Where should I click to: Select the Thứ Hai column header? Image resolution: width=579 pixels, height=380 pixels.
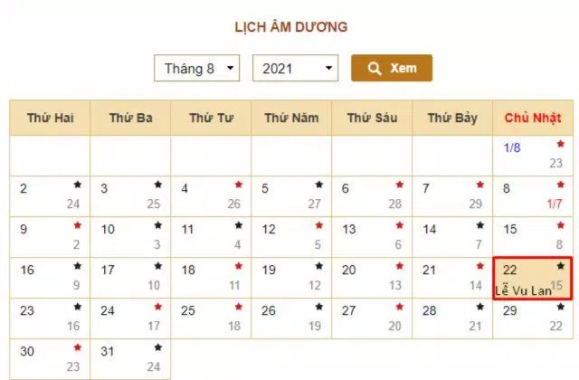point(50,118)
